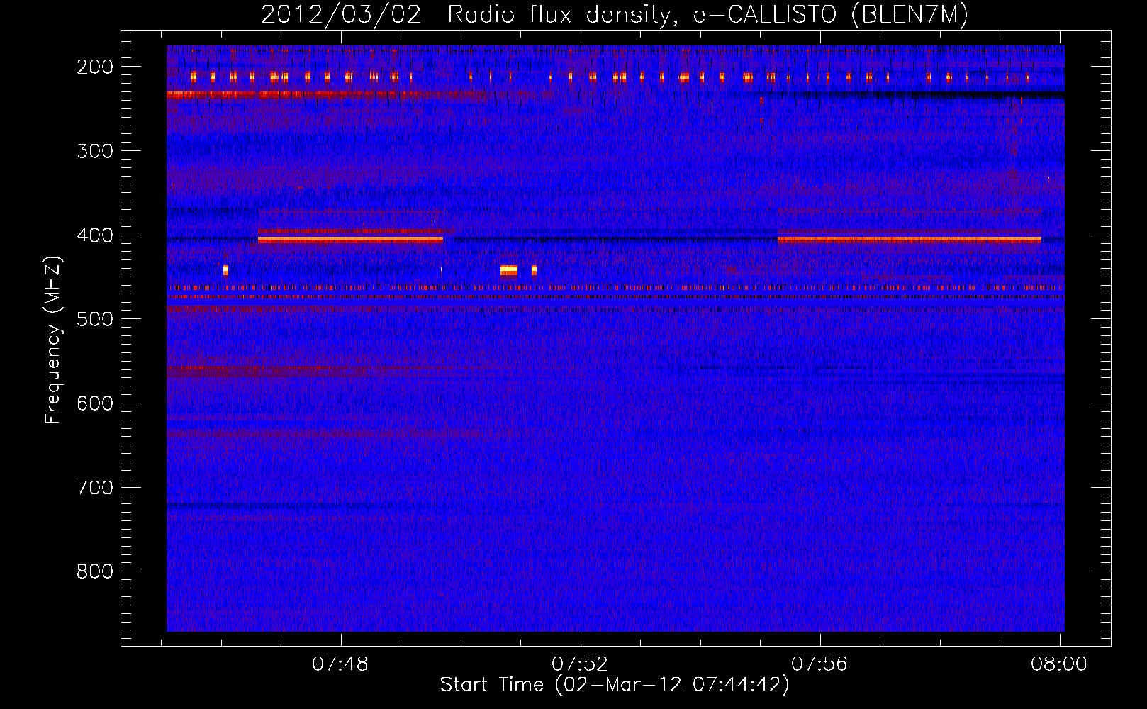Click the 200 frequency tick label
Image resolution: width=1147 pixels, height=709 pixels.
(95, 67)
